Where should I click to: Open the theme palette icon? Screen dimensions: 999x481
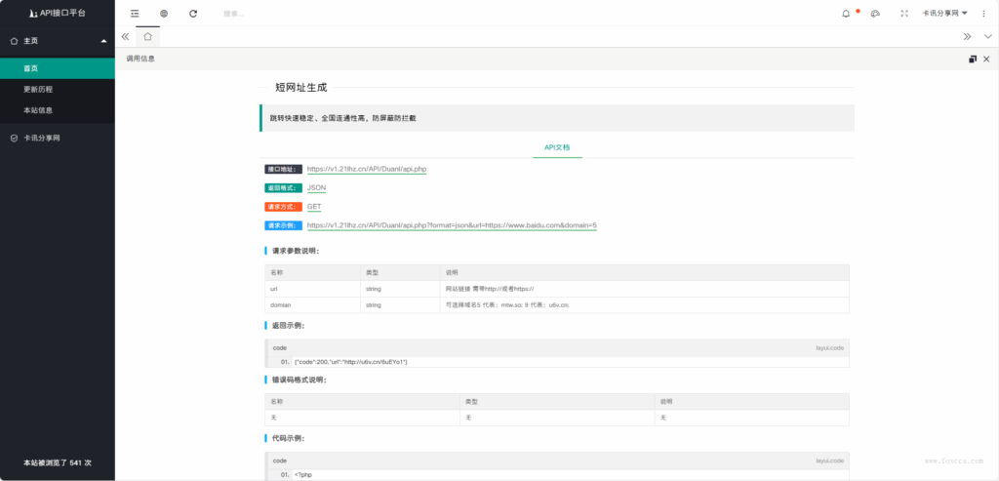tap(875, 14)
